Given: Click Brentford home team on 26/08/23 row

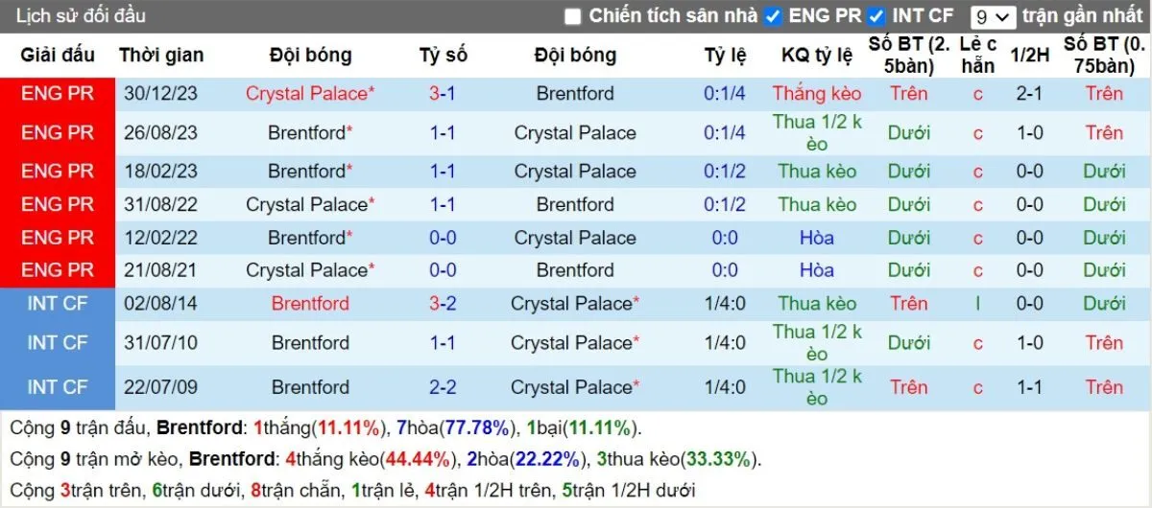Looking at the screenshot, I should coord(306,133).
